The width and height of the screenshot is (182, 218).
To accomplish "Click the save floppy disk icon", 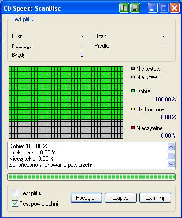I will [135, 8].
